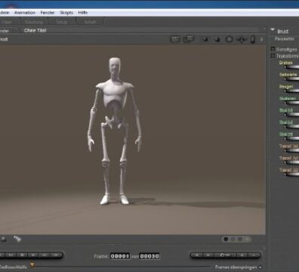Click the add keyframe plus button
Screen dimensions: 299x272
pos(242,255)
